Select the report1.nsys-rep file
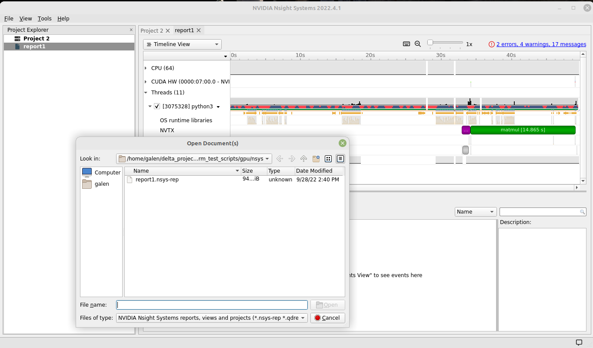 [x=157, y=180]
